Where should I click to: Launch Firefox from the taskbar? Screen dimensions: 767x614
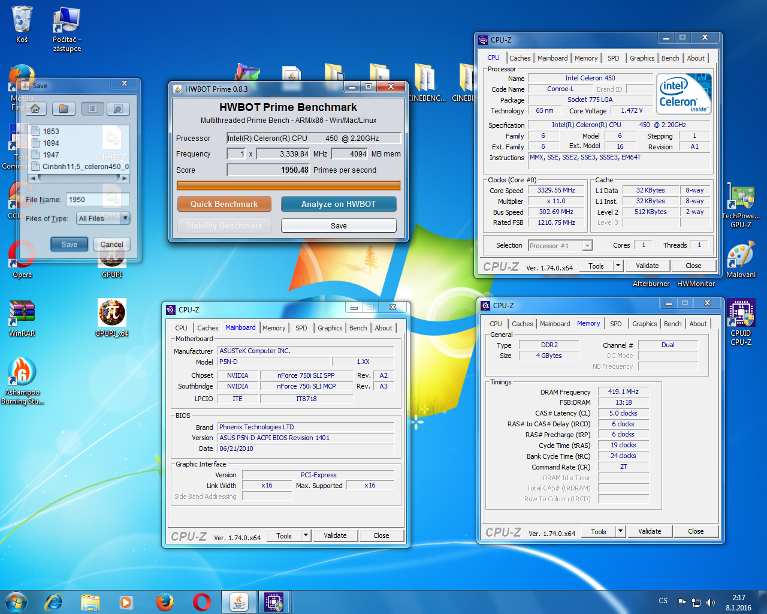click(x=165, y=601)
